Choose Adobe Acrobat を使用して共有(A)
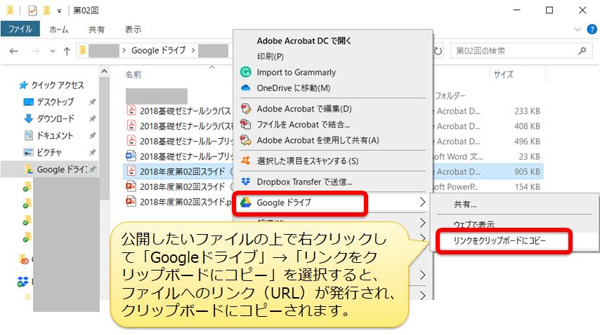The image size is (600, 335). (x=318, y=140)
